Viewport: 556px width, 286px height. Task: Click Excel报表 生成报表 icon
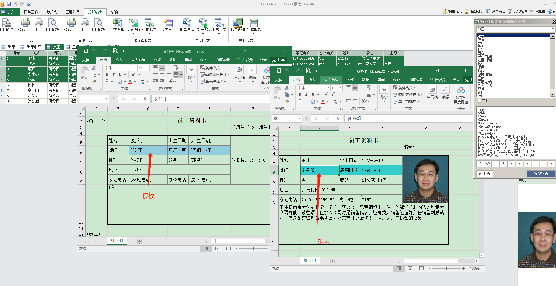[x=149, y=25]
